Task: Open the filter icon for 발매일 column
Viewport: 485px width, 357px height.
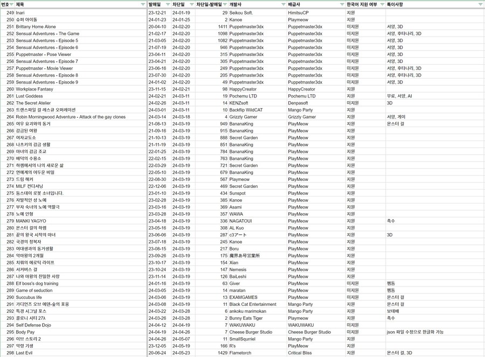Action: [168, 4]
